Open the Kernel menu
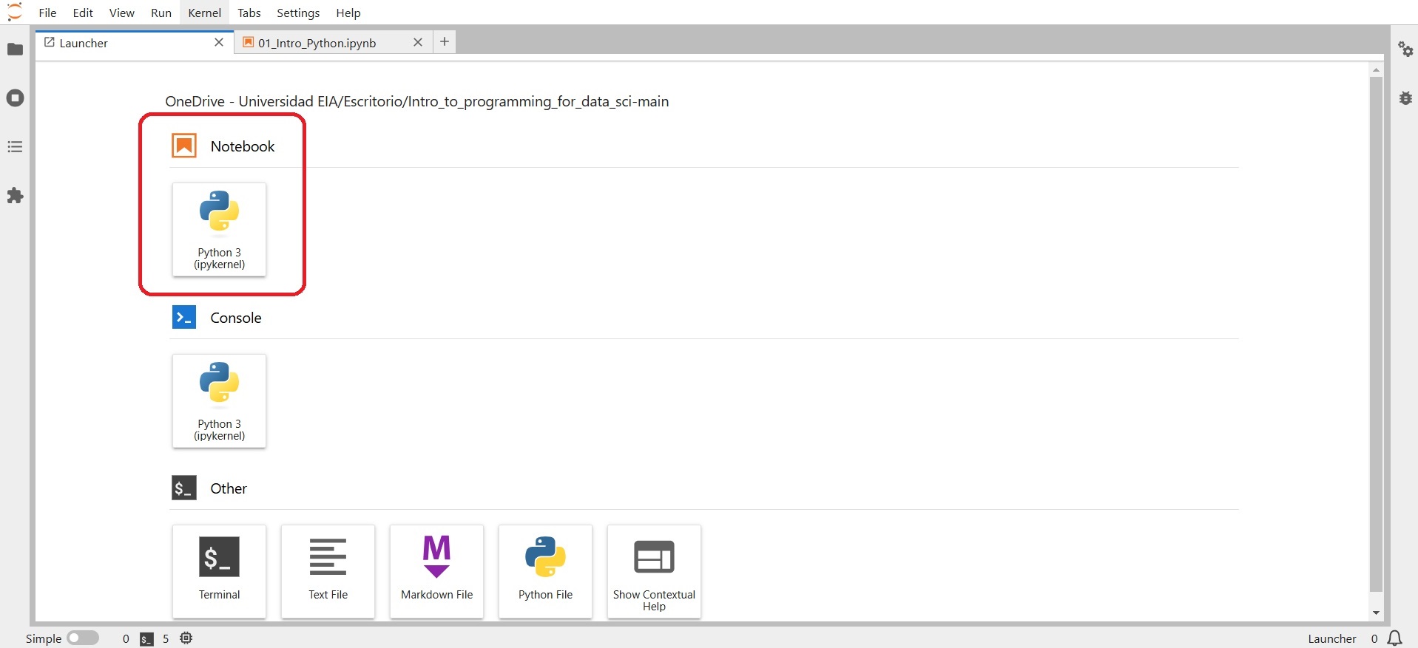1418x648 pixels. point(204,13)
